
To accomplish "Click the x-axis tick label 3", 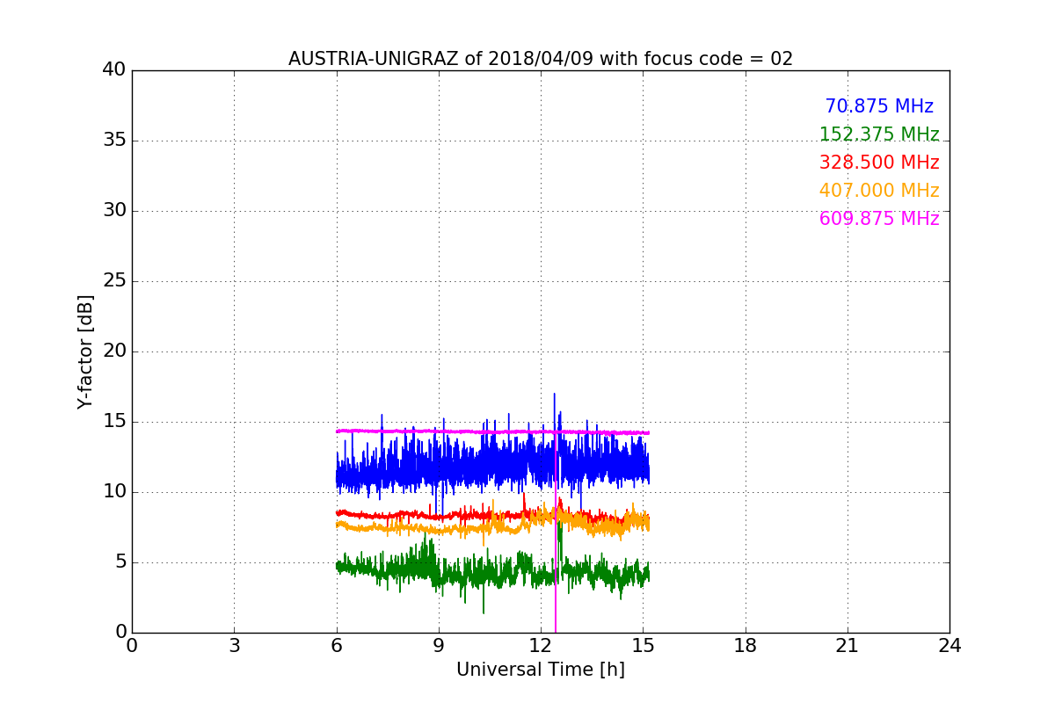I will coord(234,646).
